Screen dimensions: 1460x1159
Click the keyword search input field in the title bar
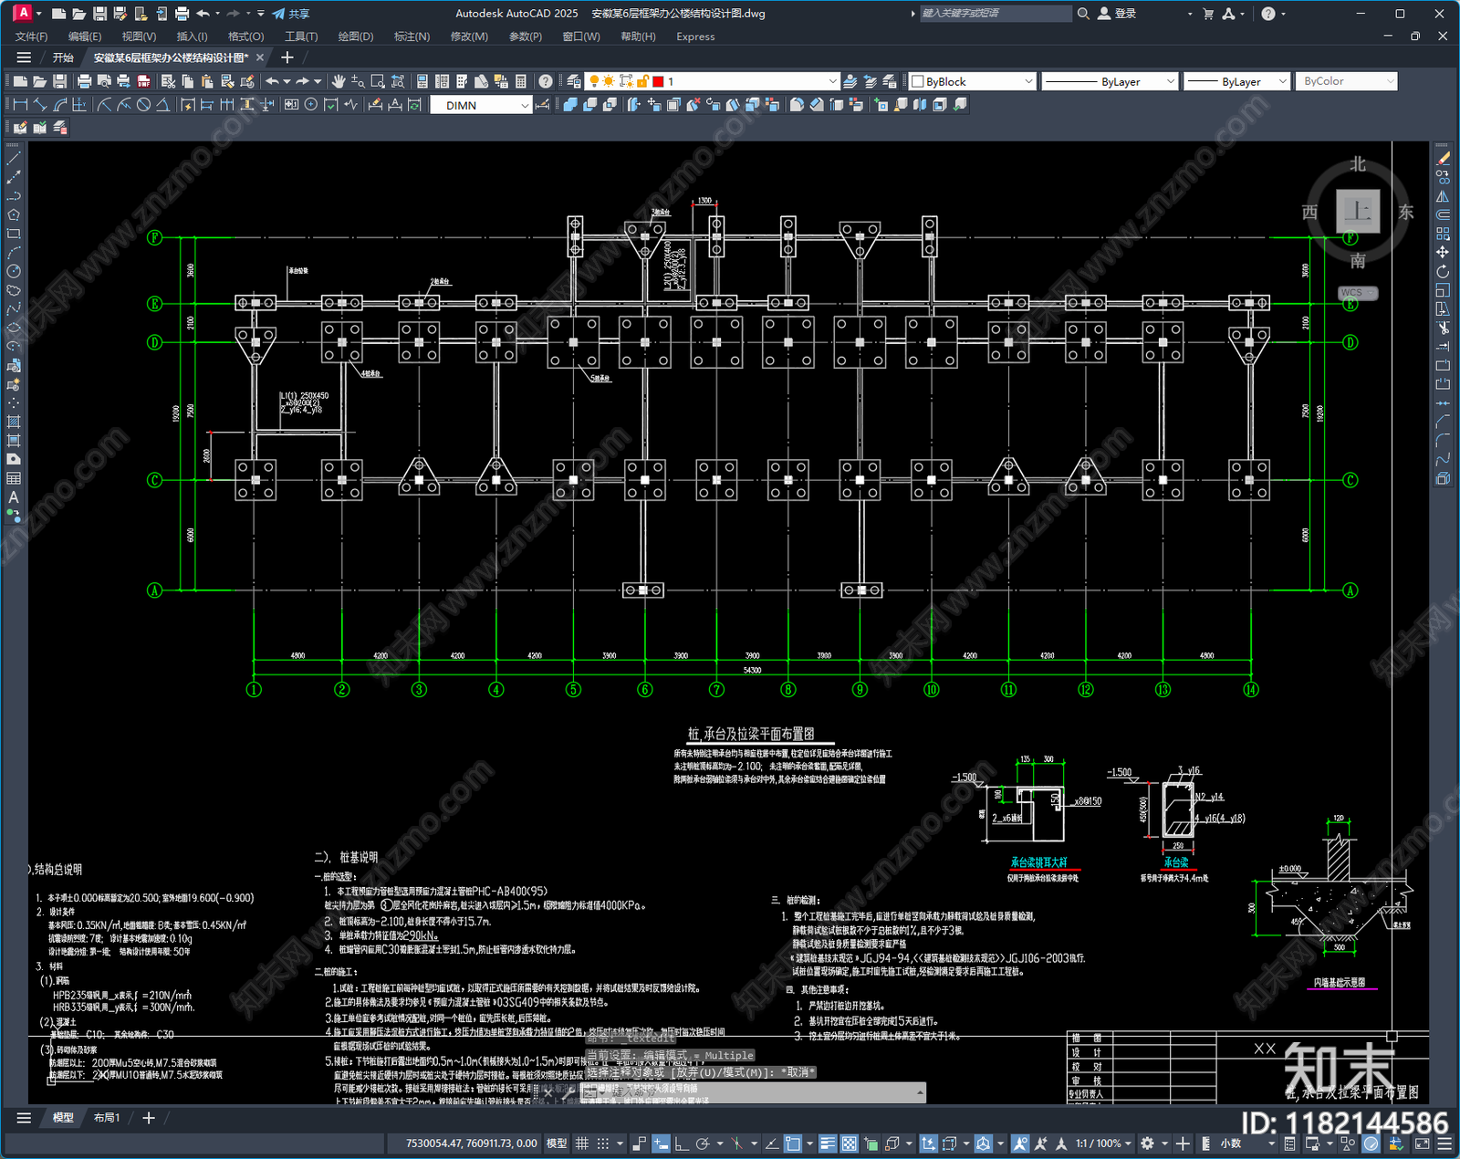995,14
